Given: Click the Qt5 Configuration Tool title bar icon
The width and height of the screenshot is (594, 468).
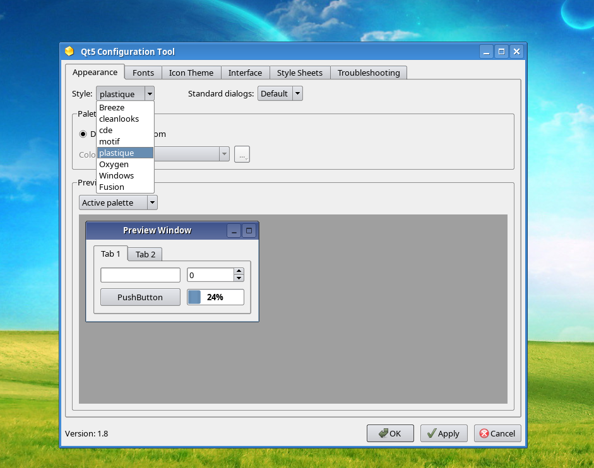Looking at the screenshot, I should pos(69,51).
